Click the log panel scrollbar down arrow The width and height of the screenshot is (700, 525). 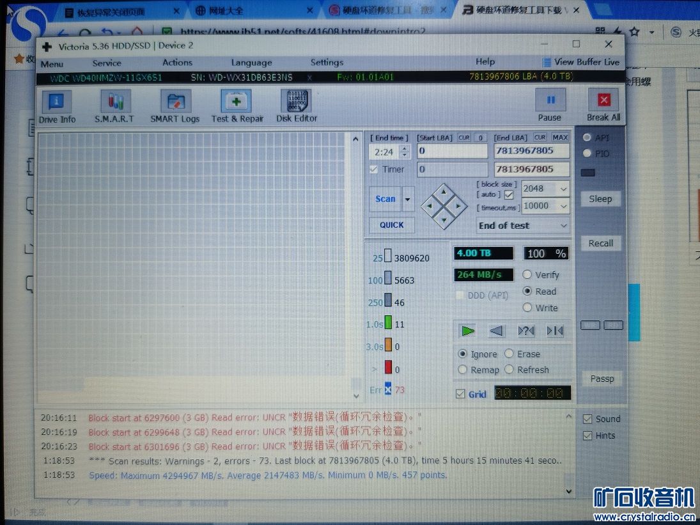(569, 491)
